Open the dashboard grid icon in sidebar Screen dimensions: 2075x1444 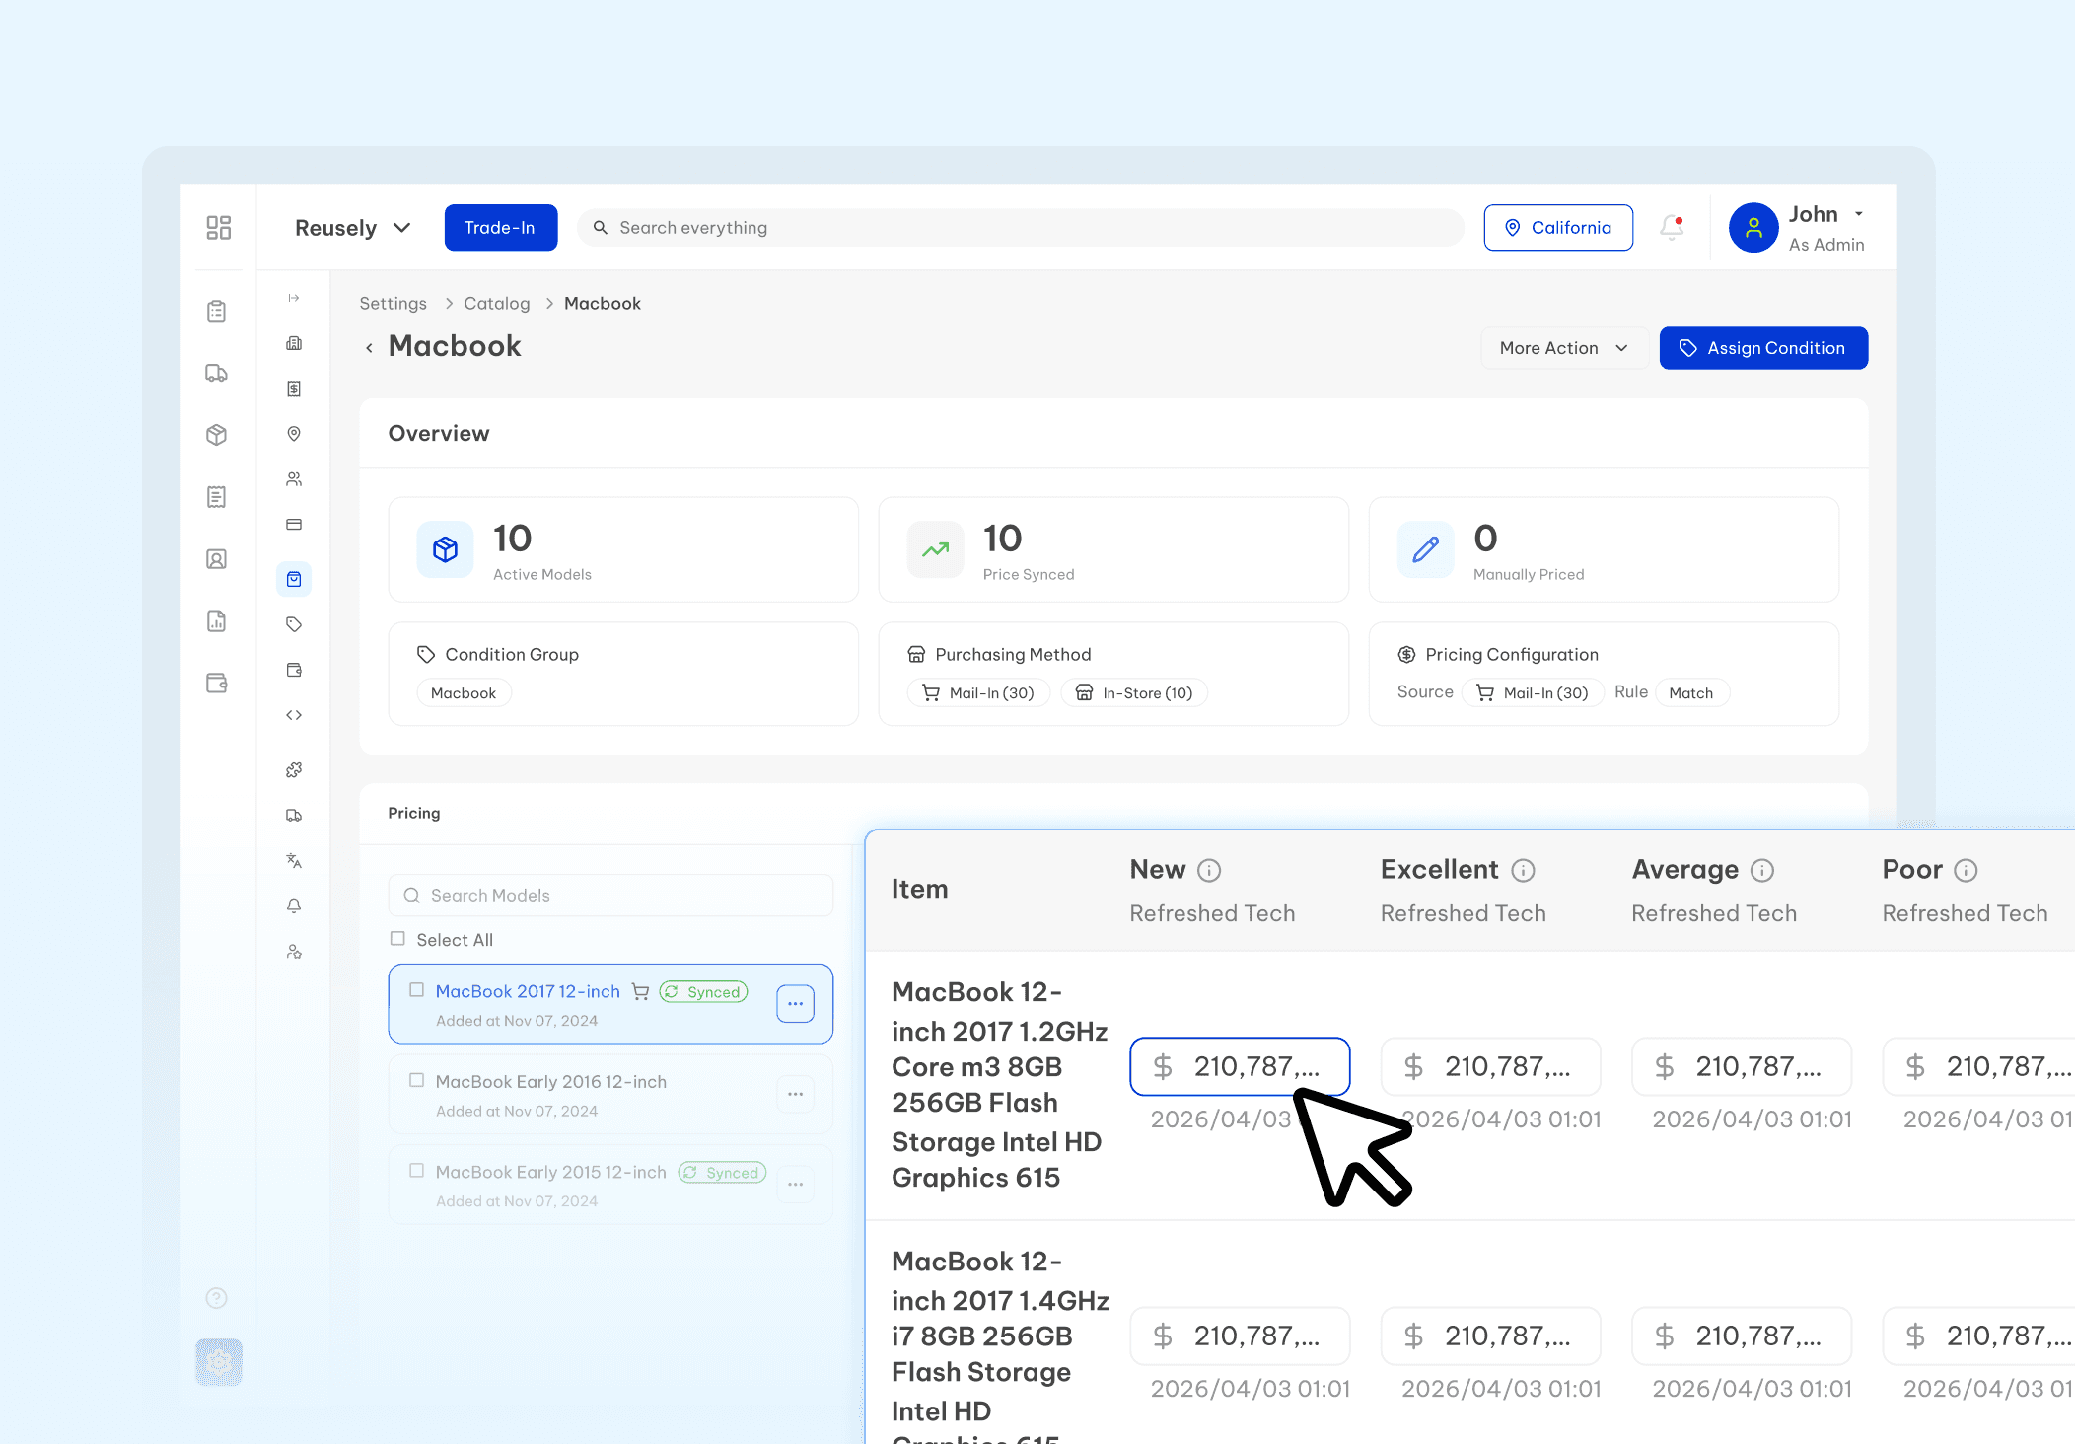218,228
